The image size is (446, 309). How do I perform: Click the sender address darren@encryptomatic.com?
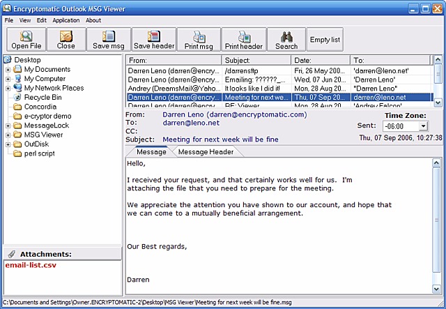coord(257,114)
